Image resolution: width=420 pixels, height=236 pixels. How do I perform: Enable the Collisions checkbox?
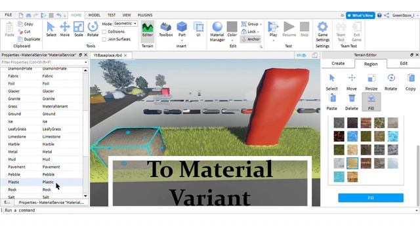[x=104, y=31]
